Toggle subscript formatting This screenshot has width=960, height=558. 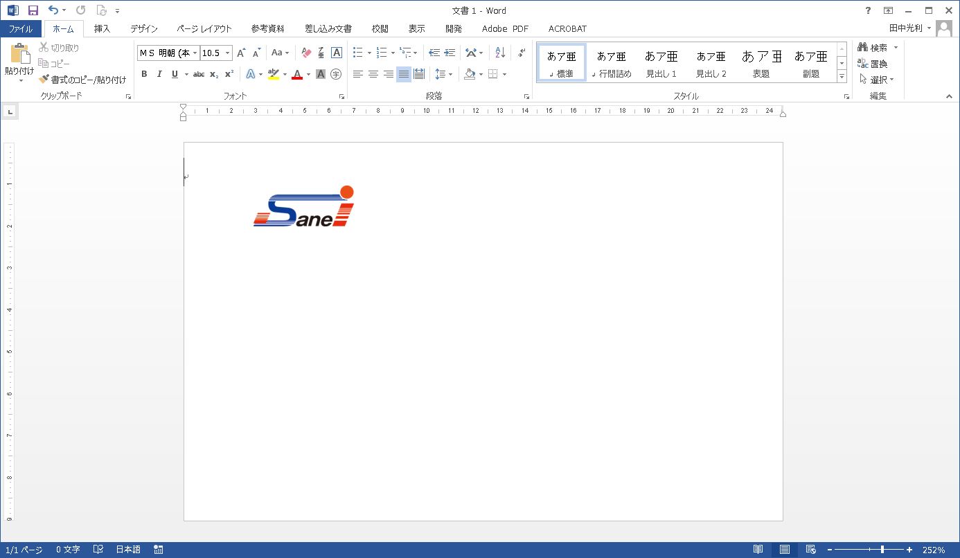214,74
